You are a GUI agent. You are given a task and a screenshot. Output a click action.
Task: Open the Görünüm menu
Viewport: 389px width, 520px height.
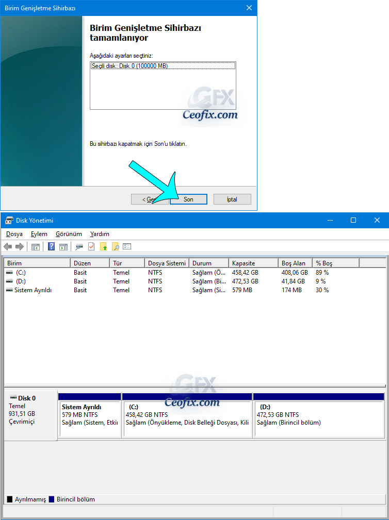click(69, 234)
